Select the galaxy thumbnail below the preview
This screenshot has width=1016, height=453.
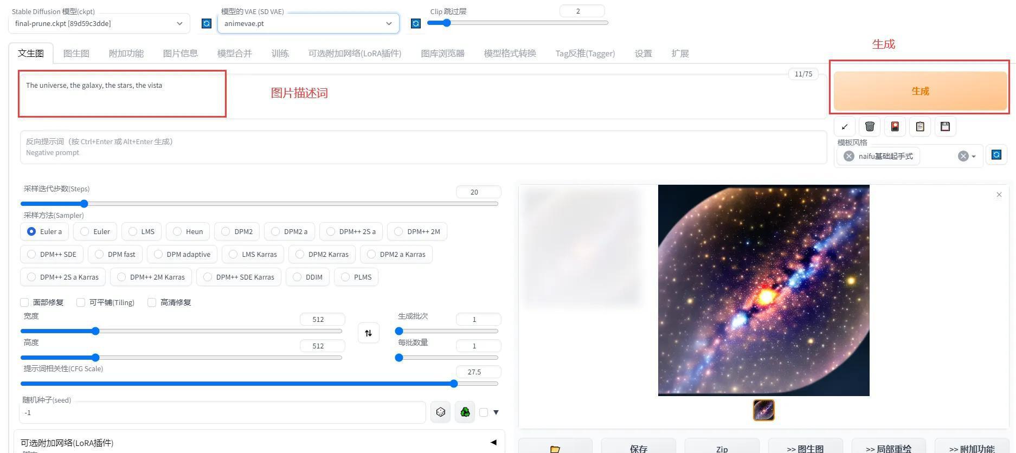(x=763, y=410)
